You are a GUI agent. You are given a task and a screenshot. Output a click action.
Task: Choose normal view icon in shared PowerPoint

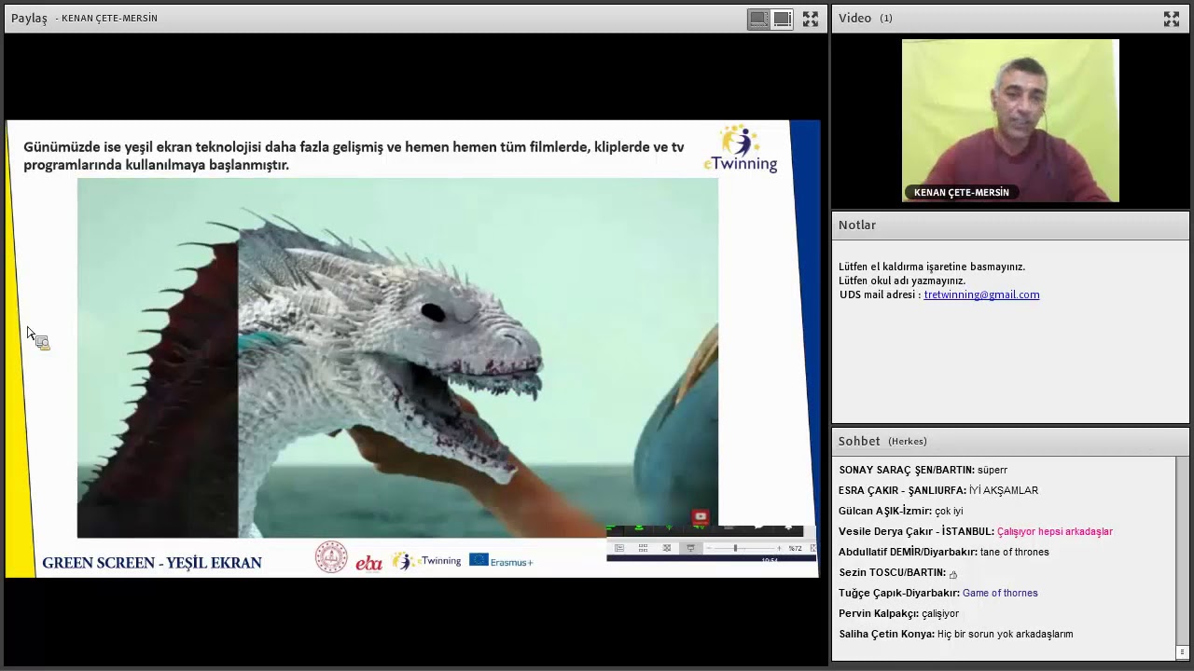tap(619, 548)
